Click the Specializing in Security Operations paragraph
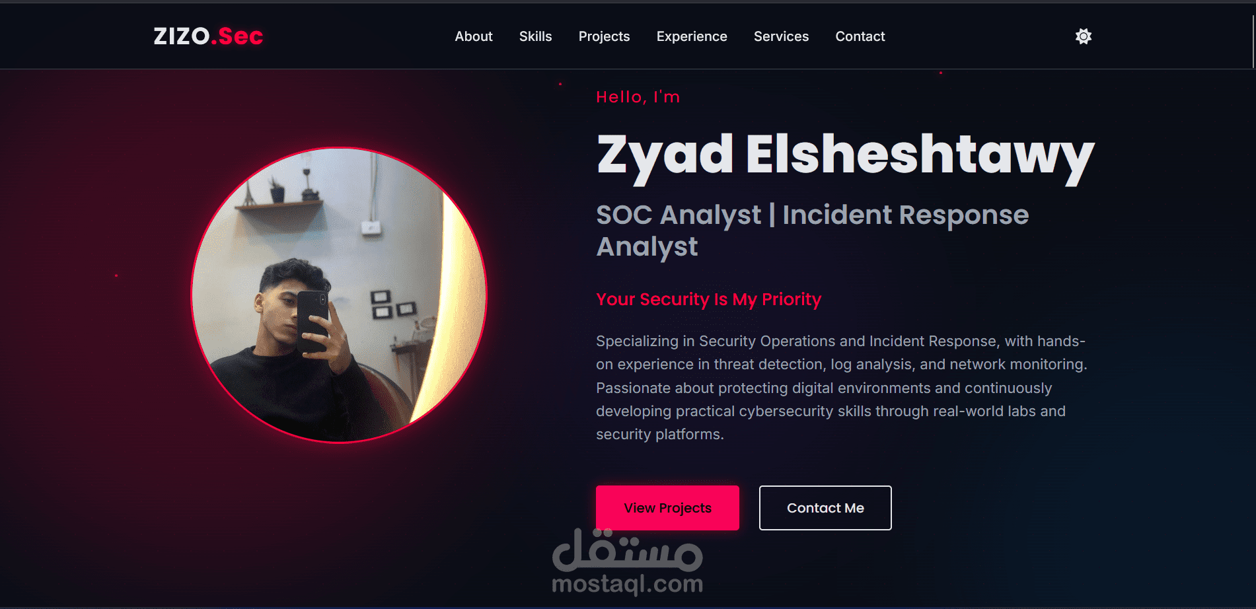1256x609 pixels. point(842,388)
